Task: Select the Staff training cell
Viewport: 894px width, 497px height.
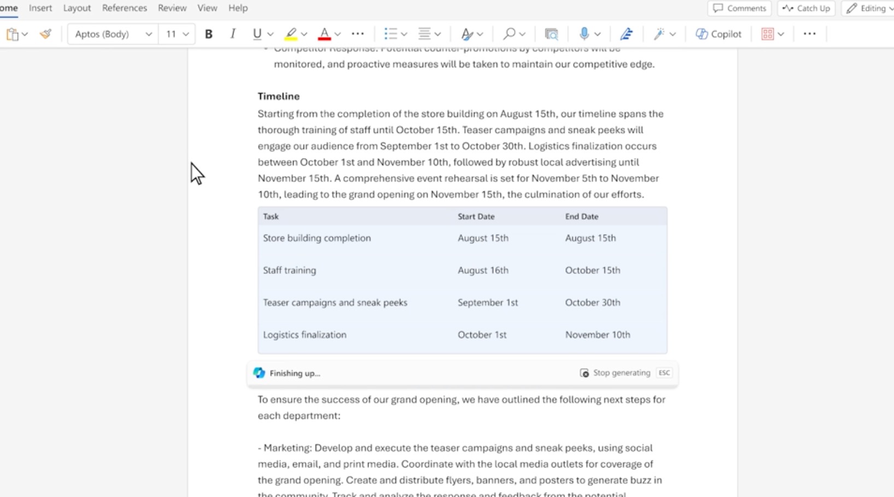Action: (x=289, y=270)
